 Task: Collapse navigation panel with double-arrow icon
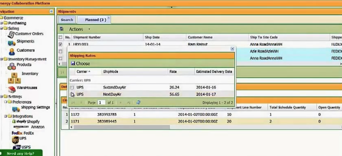coord(51,12)
